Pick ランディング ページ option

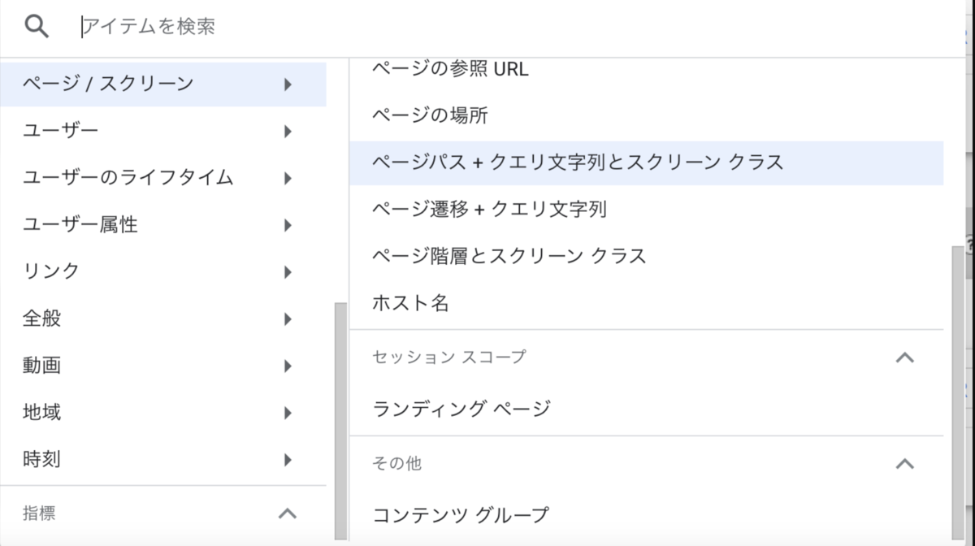646,408
